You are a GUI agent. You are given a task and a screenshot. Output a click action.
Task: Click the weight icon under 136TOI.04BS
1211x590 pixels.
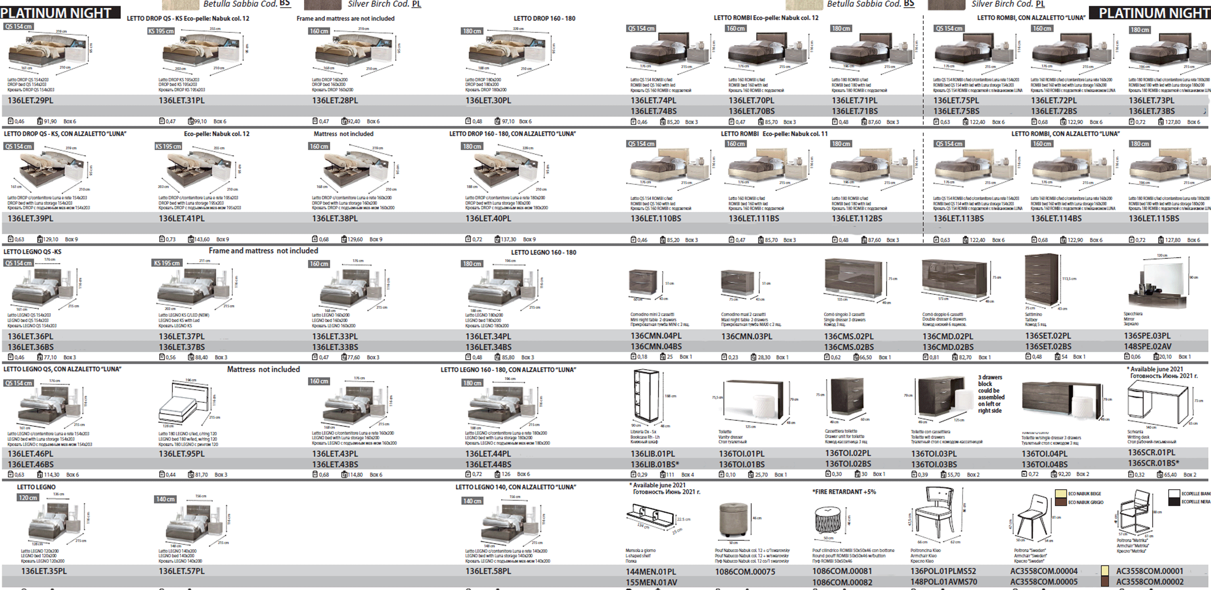tap(1054, 474)
